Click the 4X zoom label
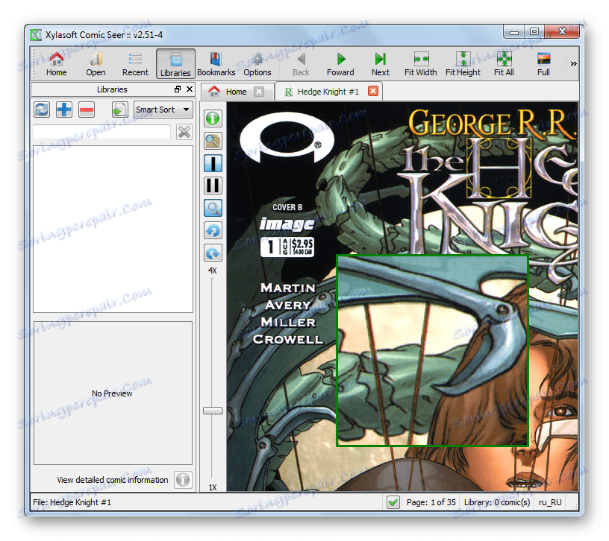609x541 pixels. pyautogui.click(x=213, y=270)
